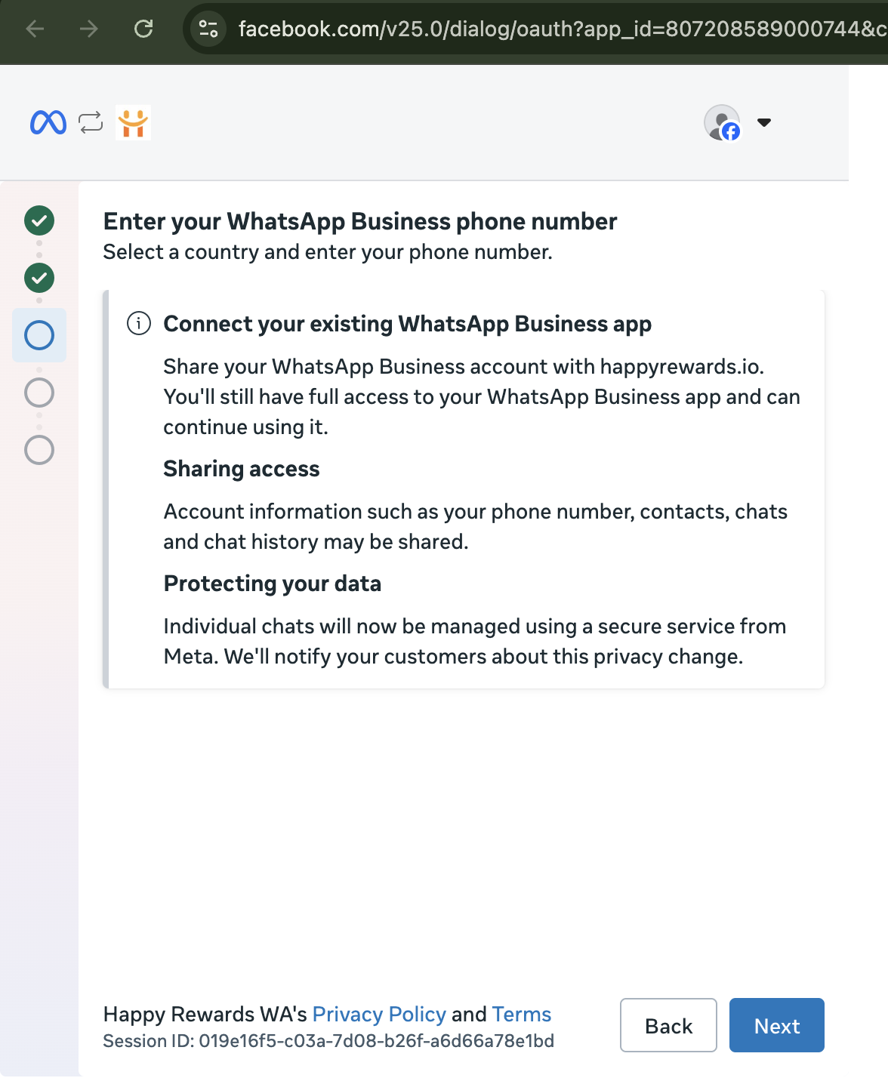Open the Terms link
888x1078 pixels.
[x=522, y=1014]
